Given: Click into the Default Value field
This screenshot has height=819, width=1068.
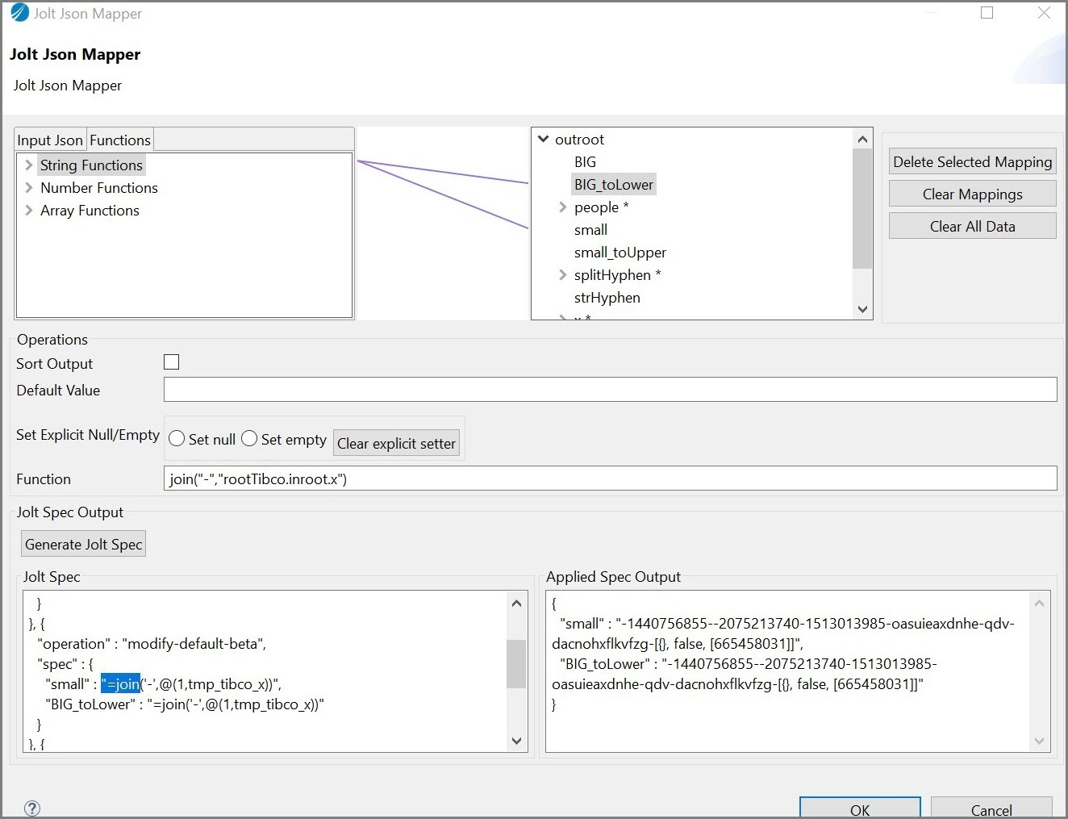Looking at the screenshot, I should click(x=610, y=390).
